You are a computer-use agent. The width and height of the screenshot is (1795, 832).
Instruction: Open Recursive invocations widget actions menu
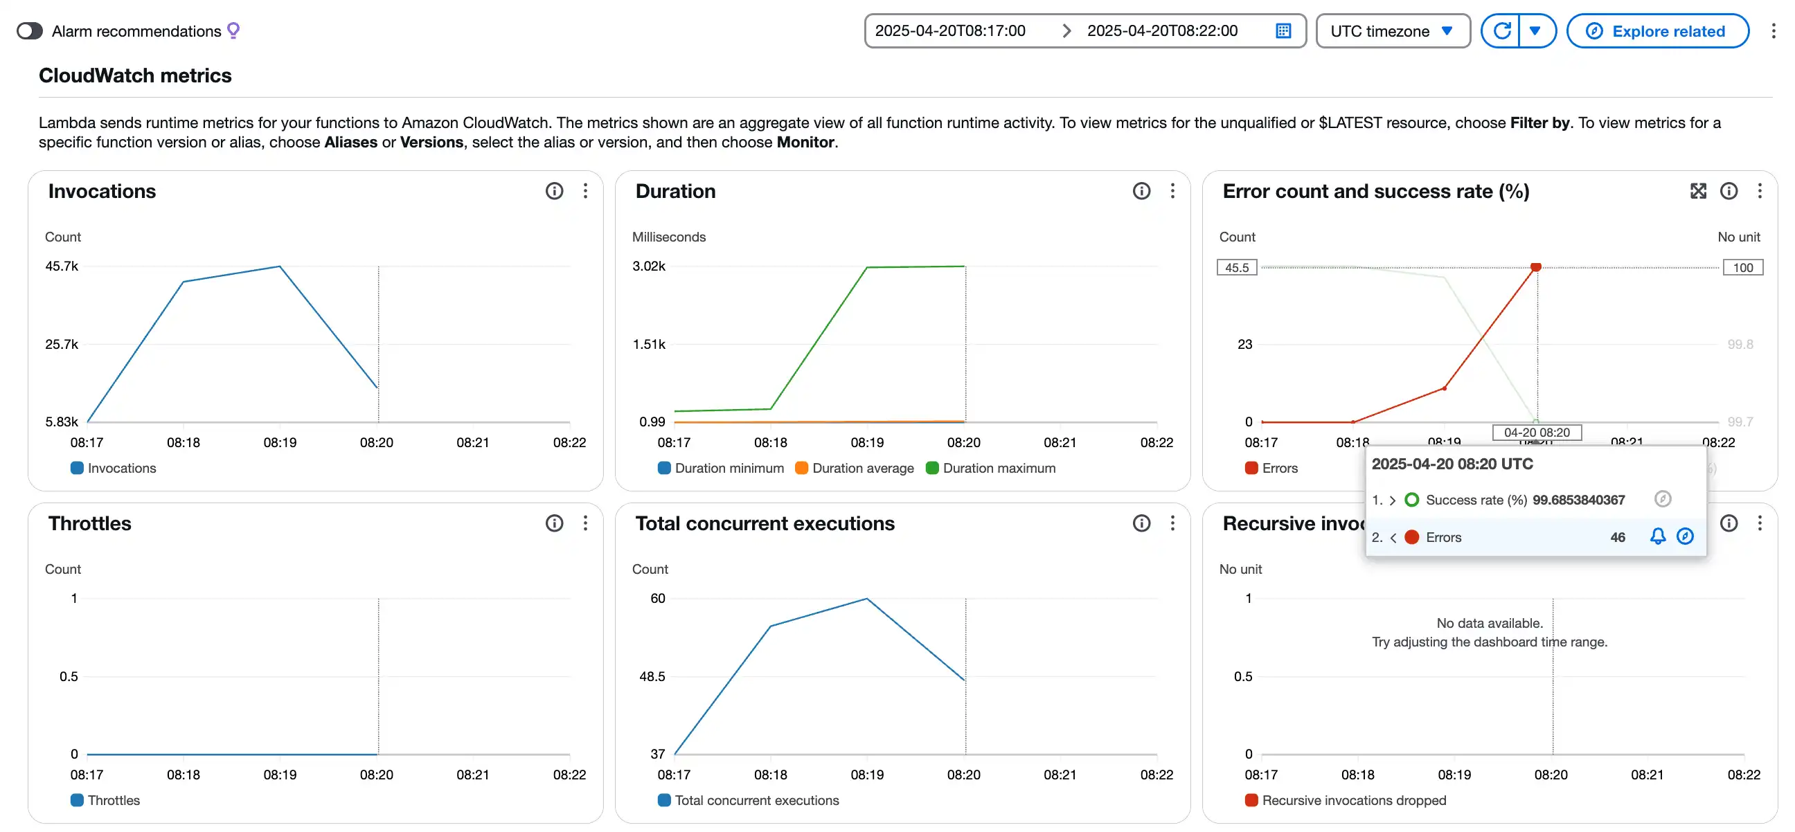point(1760,523)
